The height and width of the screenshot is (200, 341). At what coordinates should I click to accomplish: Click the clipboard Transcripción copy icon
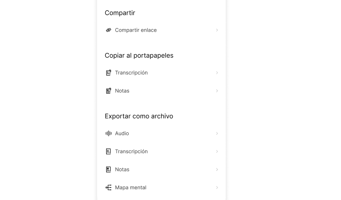click(x=109, y=73)
